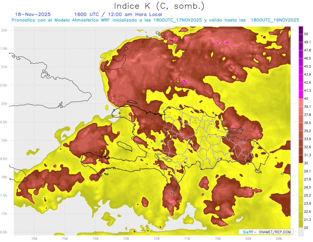This screenshot has height=242, width=313.
Task: Pick the light gray colorbar segment below 20
Action: pyautogui.click(x=301, y=232)
